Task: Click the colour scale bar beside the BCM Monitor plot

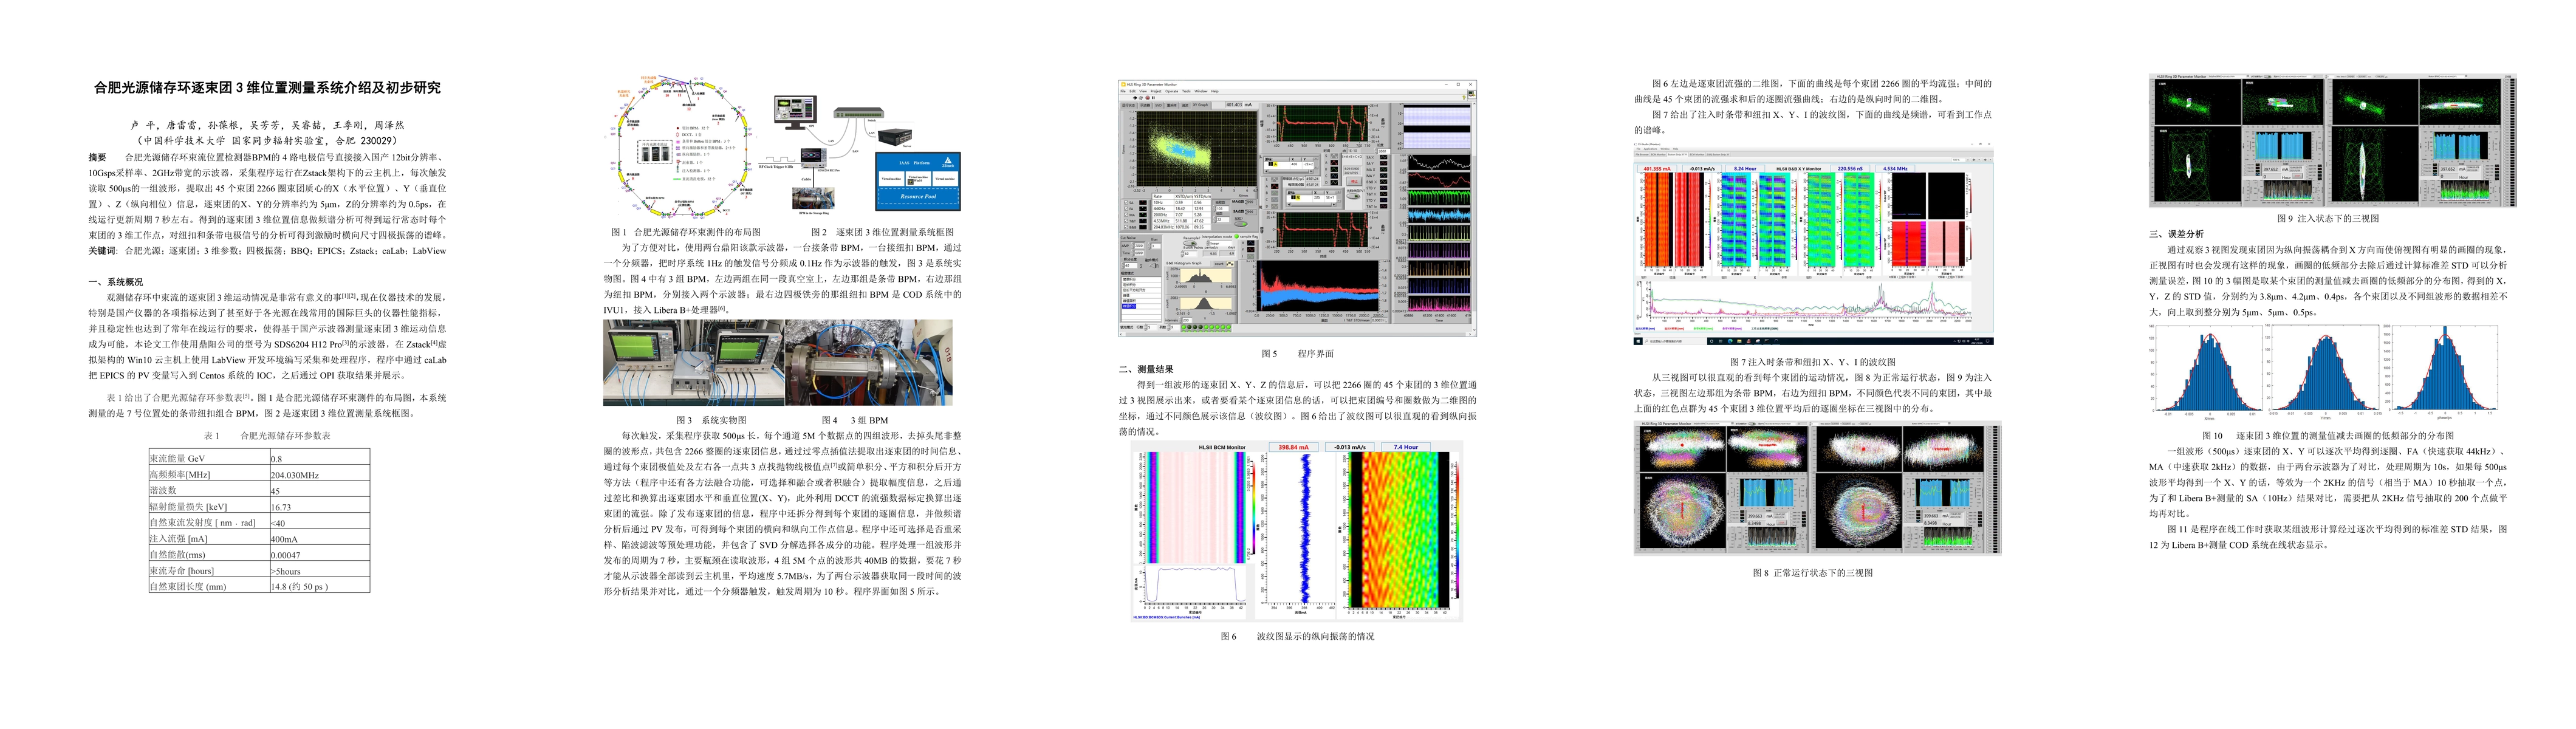Action: [1254, 508]
